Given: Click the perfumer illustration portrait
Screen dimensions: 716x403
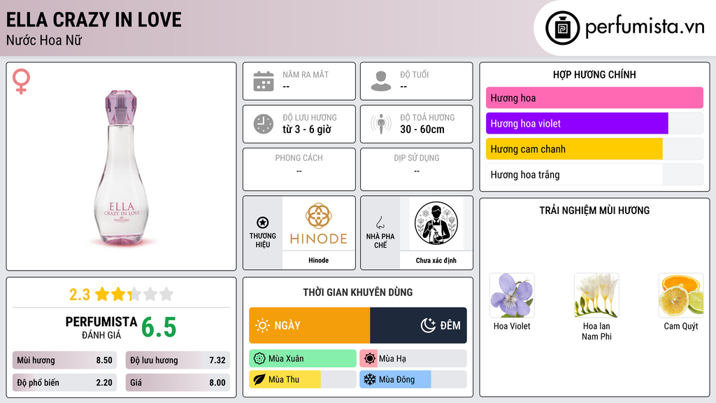Looking at the screenshot, I should (x=436, y=223).
